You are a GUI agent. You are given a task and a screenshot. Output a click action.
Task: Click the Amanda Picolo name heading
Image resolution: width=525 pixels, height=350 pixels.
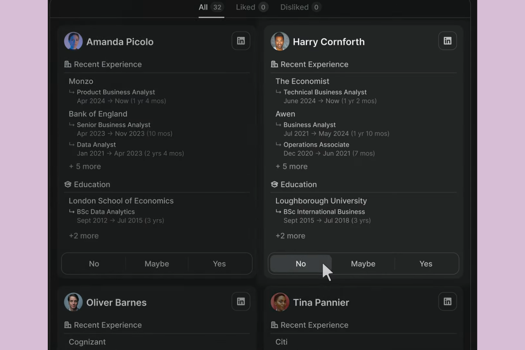tap(120, 42)
